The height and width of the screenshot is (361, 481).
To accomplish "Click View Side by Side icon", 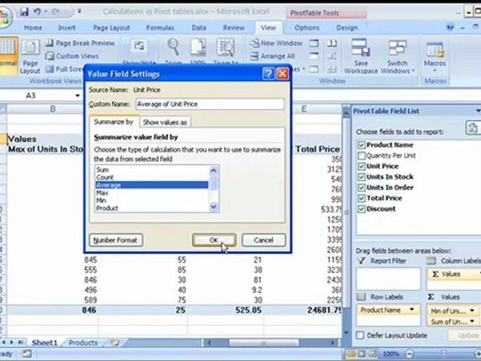I will (332, 43).
